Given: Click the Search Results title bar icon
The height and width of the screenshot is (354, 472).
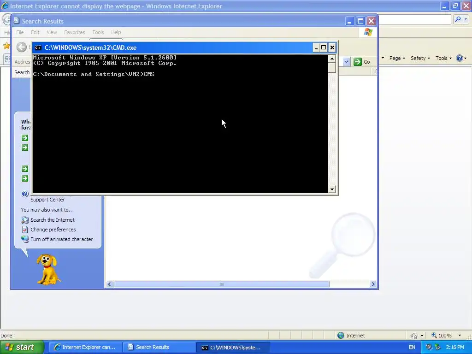Looking at the screenshot, I should point(17,21).
